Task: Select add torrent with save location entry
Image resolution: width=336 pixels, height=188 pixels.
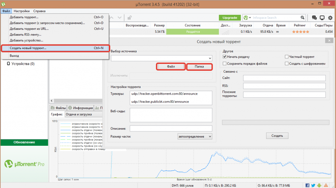Action: pos(55,23)
